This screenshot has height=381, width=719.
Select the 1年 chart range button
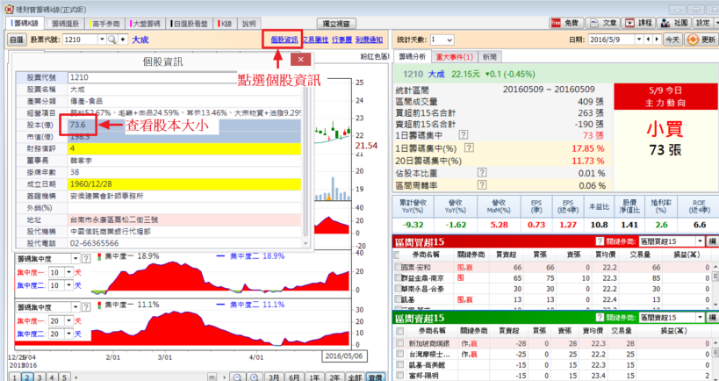point(314,377)
